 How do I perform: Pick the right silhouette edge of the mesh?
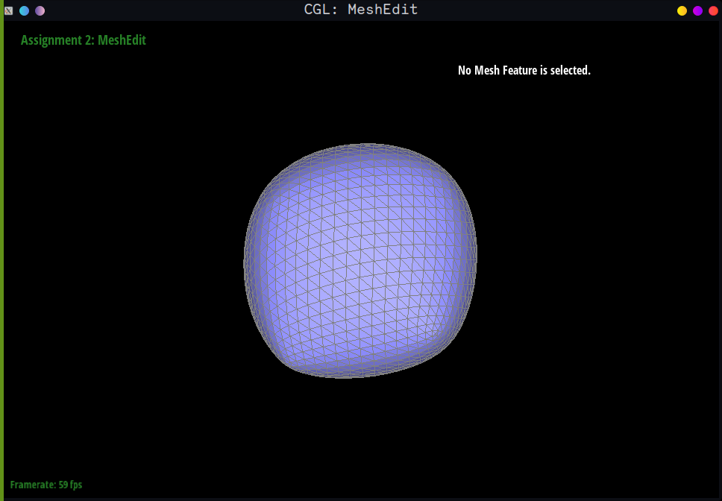pos(476,253)
